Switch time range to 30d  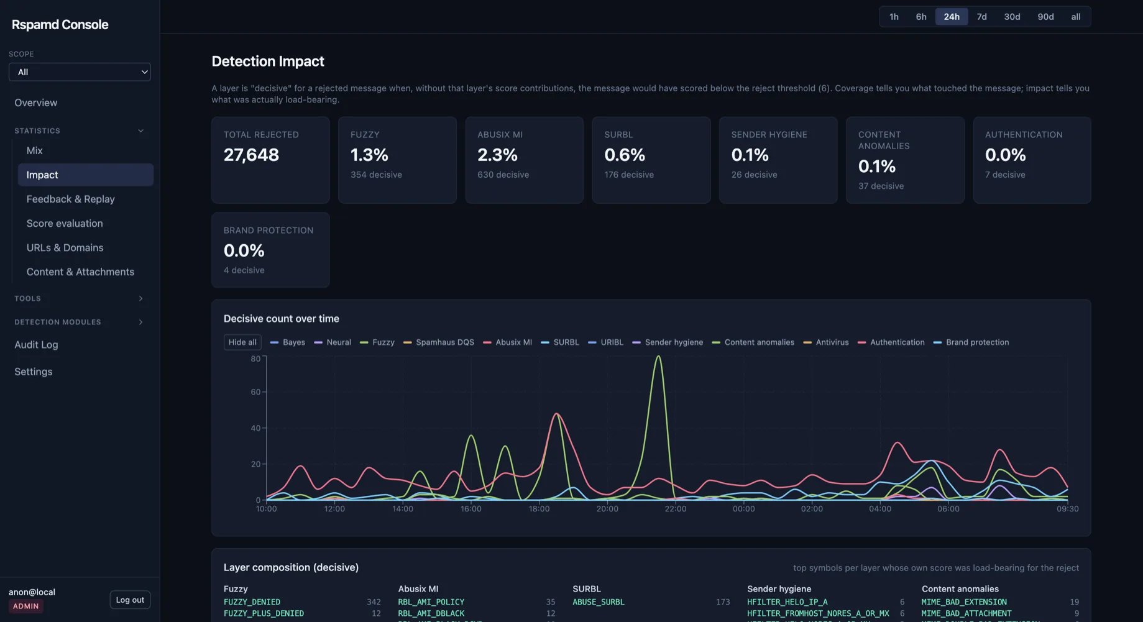[1012, 17]
